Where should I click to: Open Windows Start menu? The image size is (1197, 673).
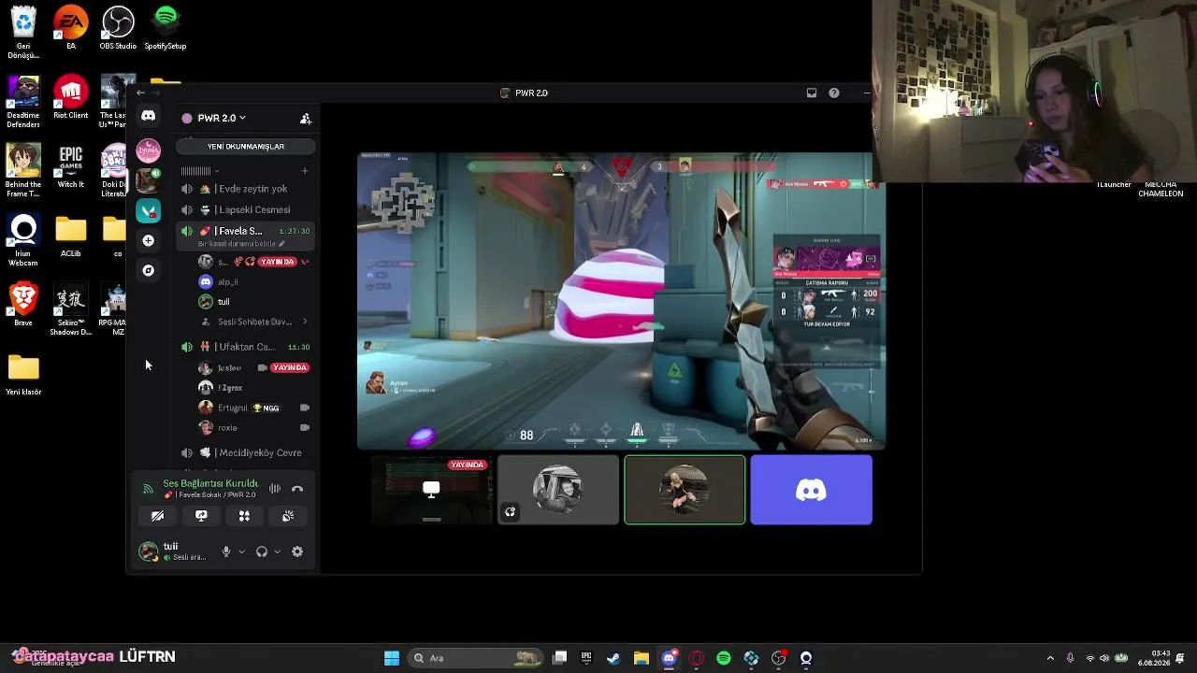392,658
